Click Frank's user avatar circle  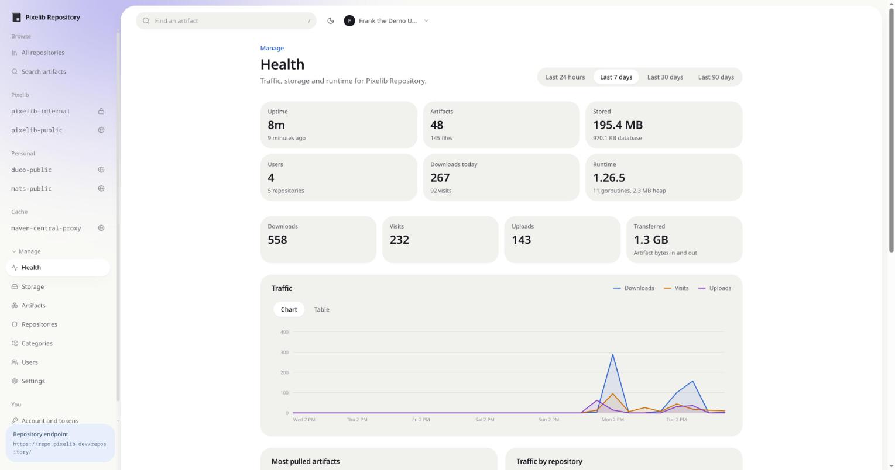(349, 21)
